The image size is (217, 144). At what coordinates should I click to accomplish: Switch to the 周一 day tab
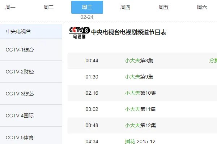pos(10,7)
